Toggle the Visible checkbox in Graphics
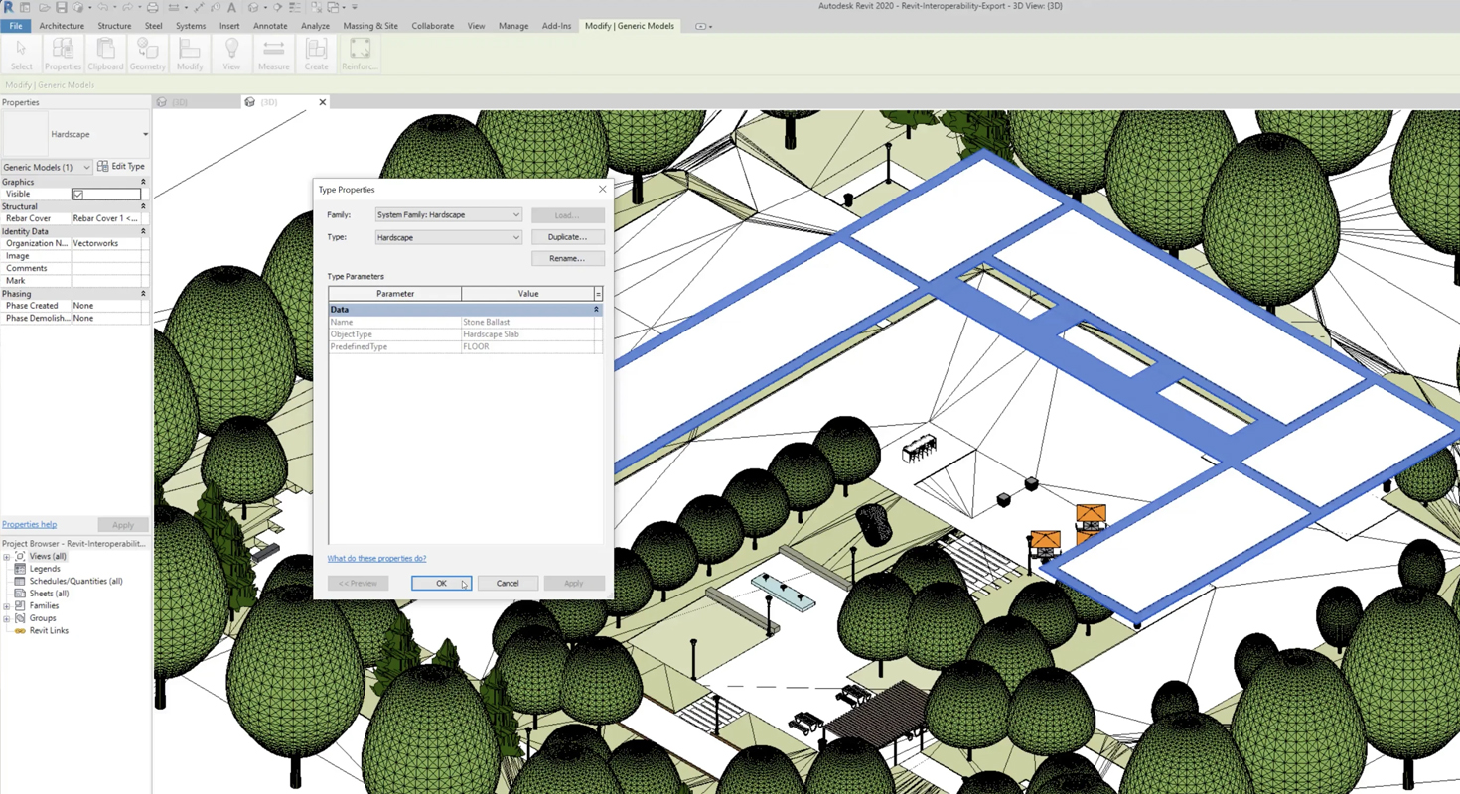 pyautogui.click(x=77, y=195)
